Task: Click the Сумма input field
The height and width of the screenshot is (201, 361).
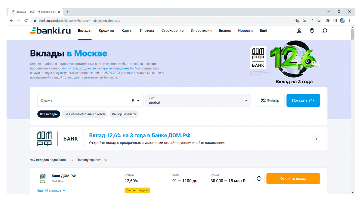Action: click(83, 100)
